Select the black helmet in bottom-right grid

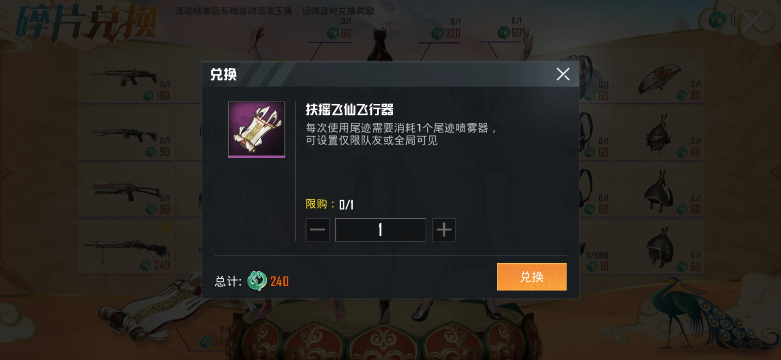(x=660, y=247)
